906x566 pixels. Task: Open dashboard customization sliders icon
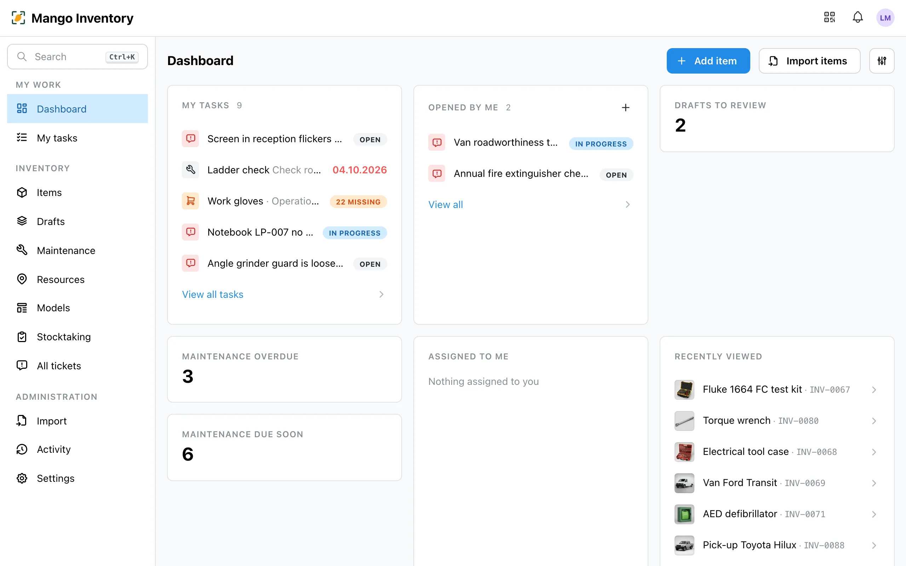click(x=882, y=60)
